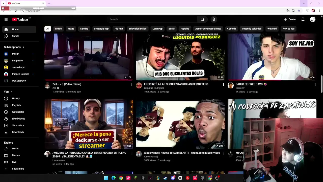Screen dimensions: 323x182
Task: Reload the page in Chrome
Action: pos(16,11)
